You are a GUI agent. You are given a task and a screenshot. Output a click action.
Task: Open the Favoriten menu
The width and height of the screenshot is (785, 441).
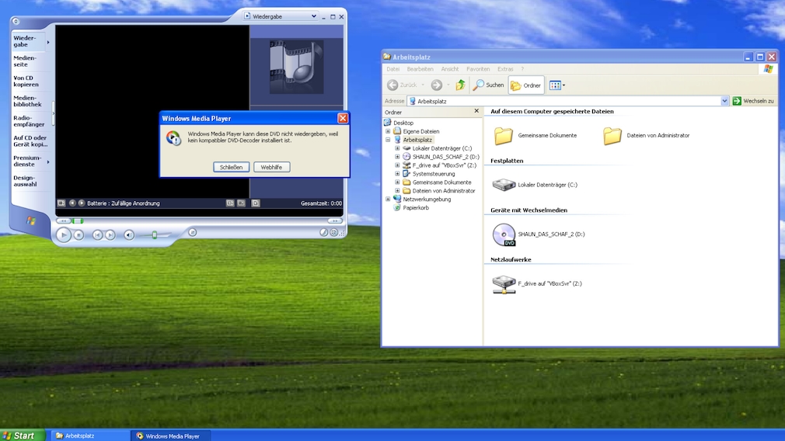(x=478, y=69)
